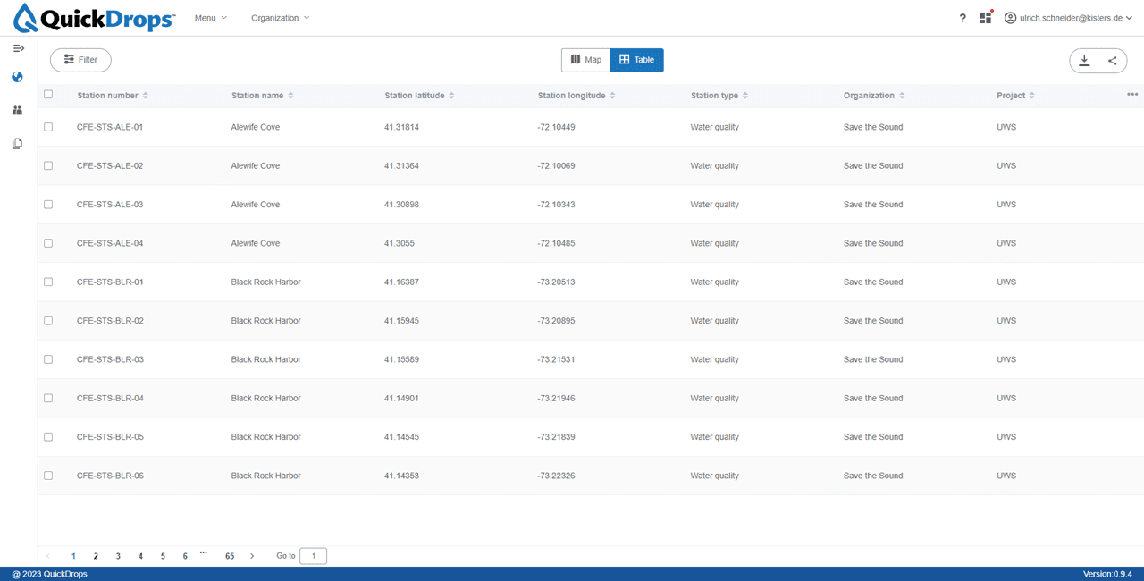
Task: Sort by Station number column
Action: [146, 96]
